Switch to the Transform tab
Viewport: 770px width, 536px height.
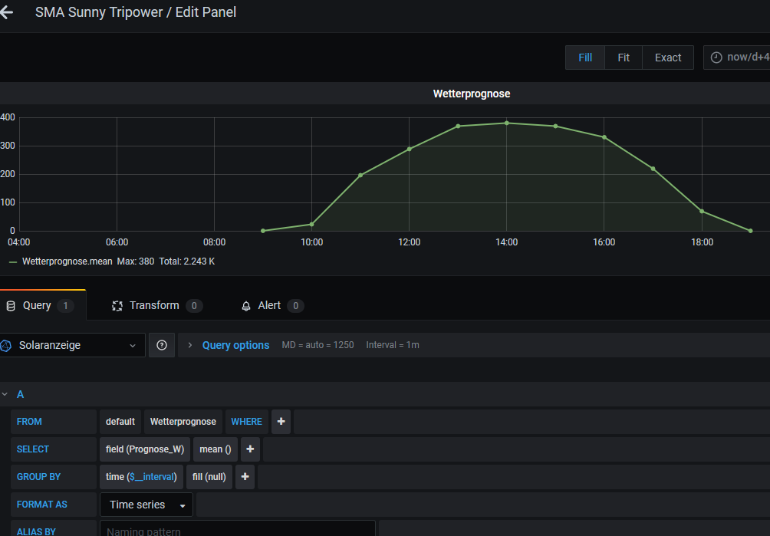[x=154, y=305]
